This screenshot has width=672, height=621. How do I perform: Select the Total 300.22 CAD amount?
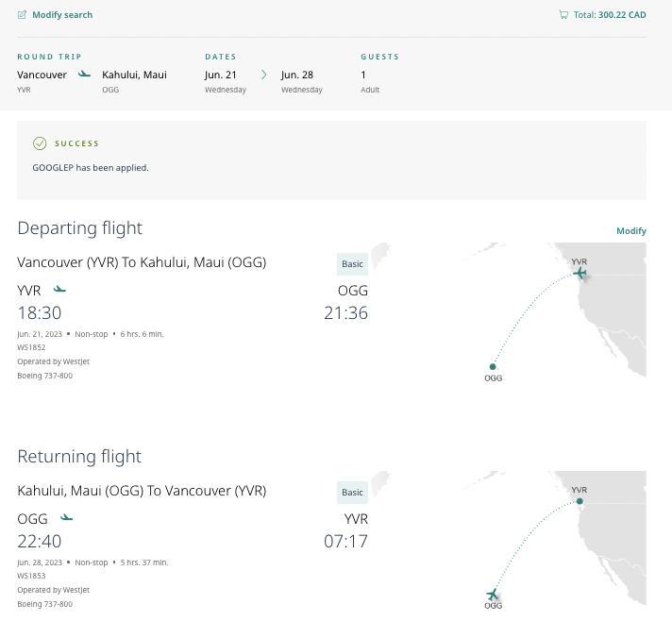(622, 15)
